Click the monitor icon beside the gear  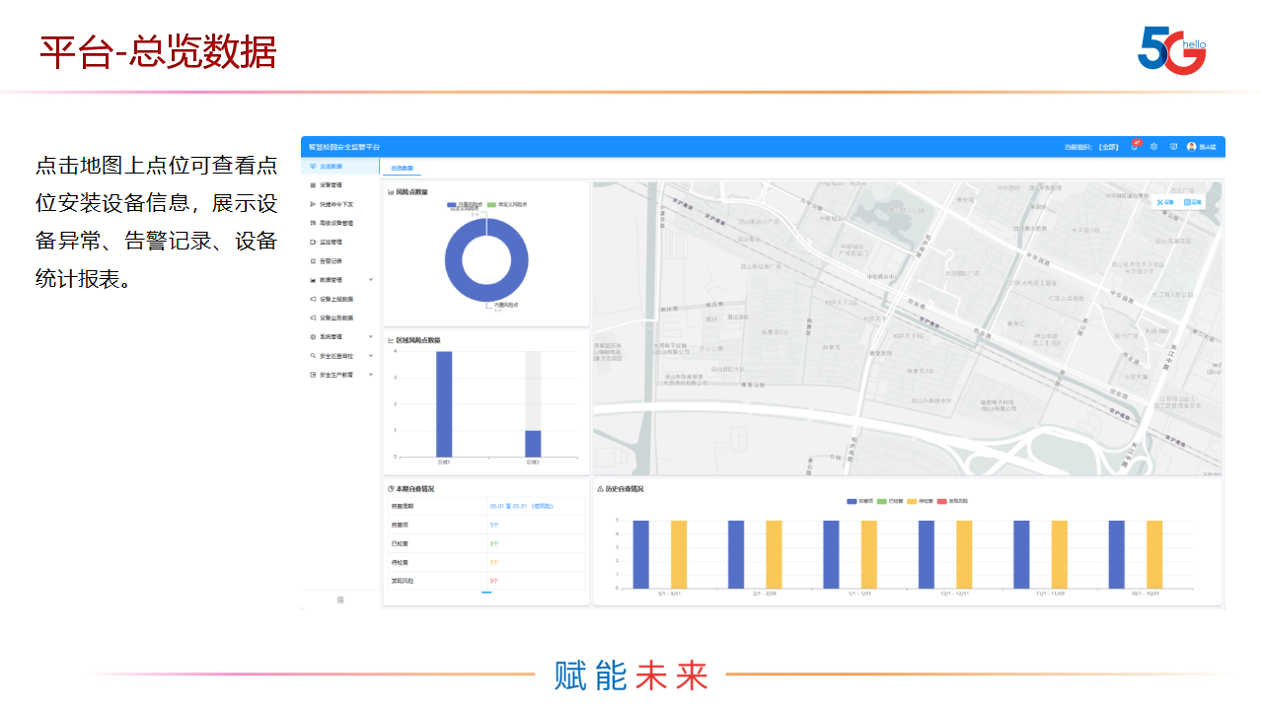coord(1173,147)
